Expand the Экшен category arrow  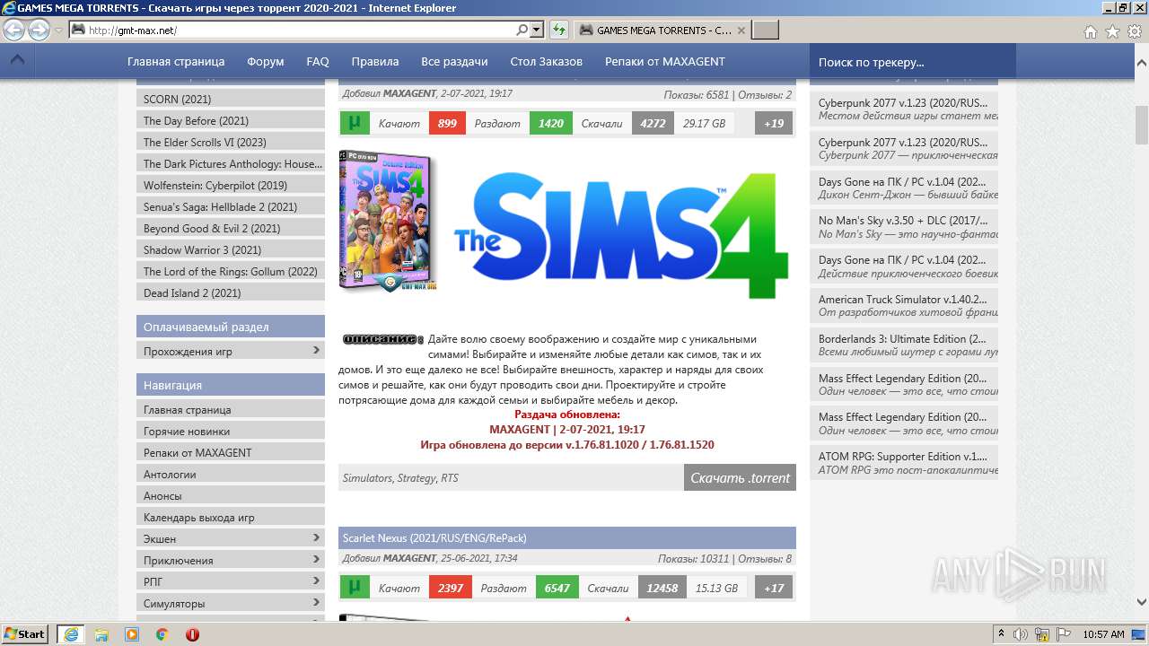click(316, 537)
